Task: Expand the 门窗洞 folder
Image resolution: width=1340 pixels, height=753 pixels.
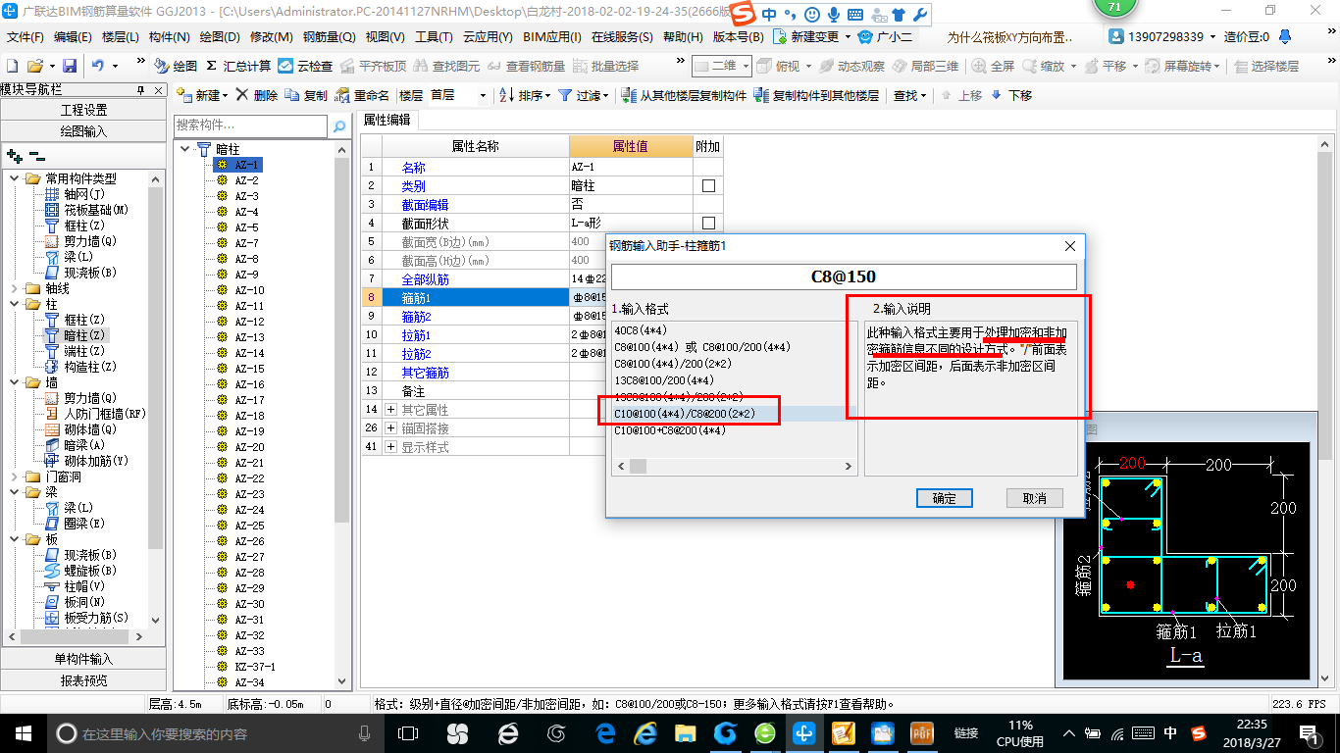Action: tap(15, 477)
